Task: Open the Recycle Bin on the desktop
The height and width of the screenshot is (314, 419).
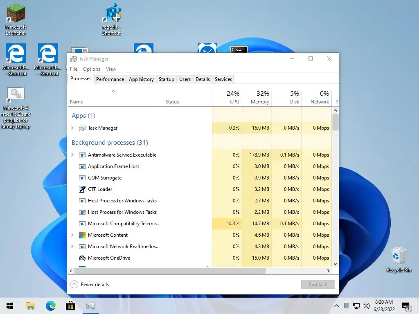Action: 399,260
